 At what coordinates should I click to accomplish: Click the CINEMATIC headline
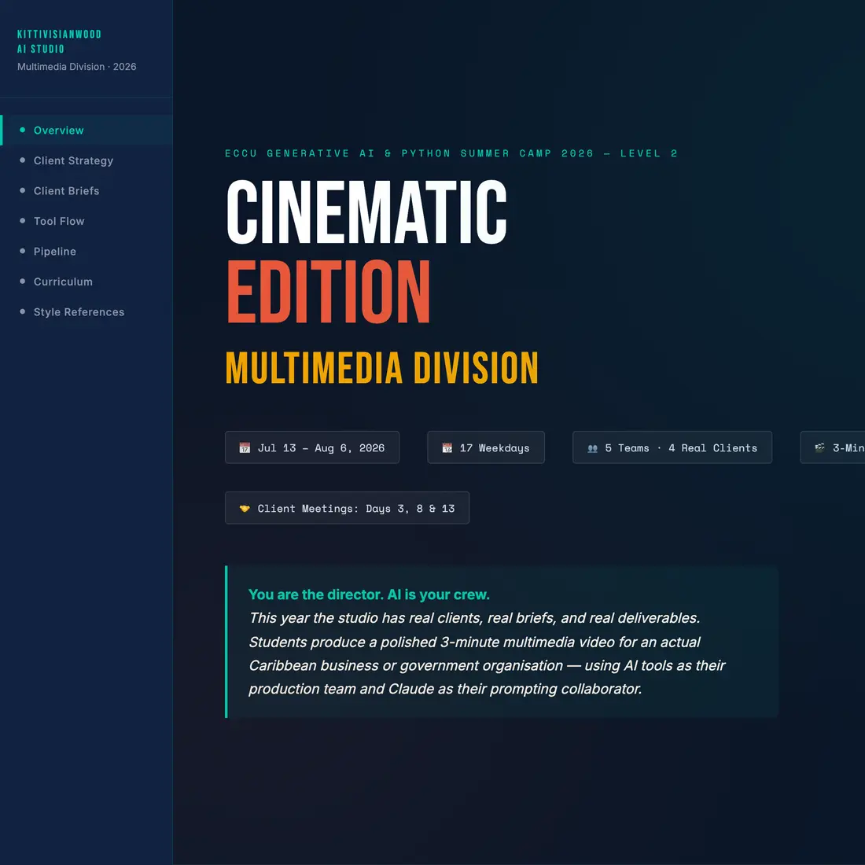point(366,212)
